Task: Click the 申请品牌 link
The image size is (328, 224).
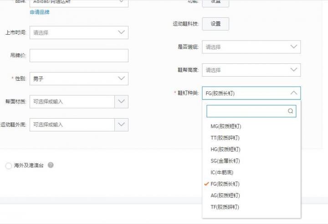Action: (40, 12)
